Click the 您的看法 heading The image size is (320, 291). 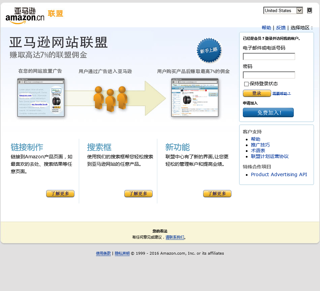point(160,231)
